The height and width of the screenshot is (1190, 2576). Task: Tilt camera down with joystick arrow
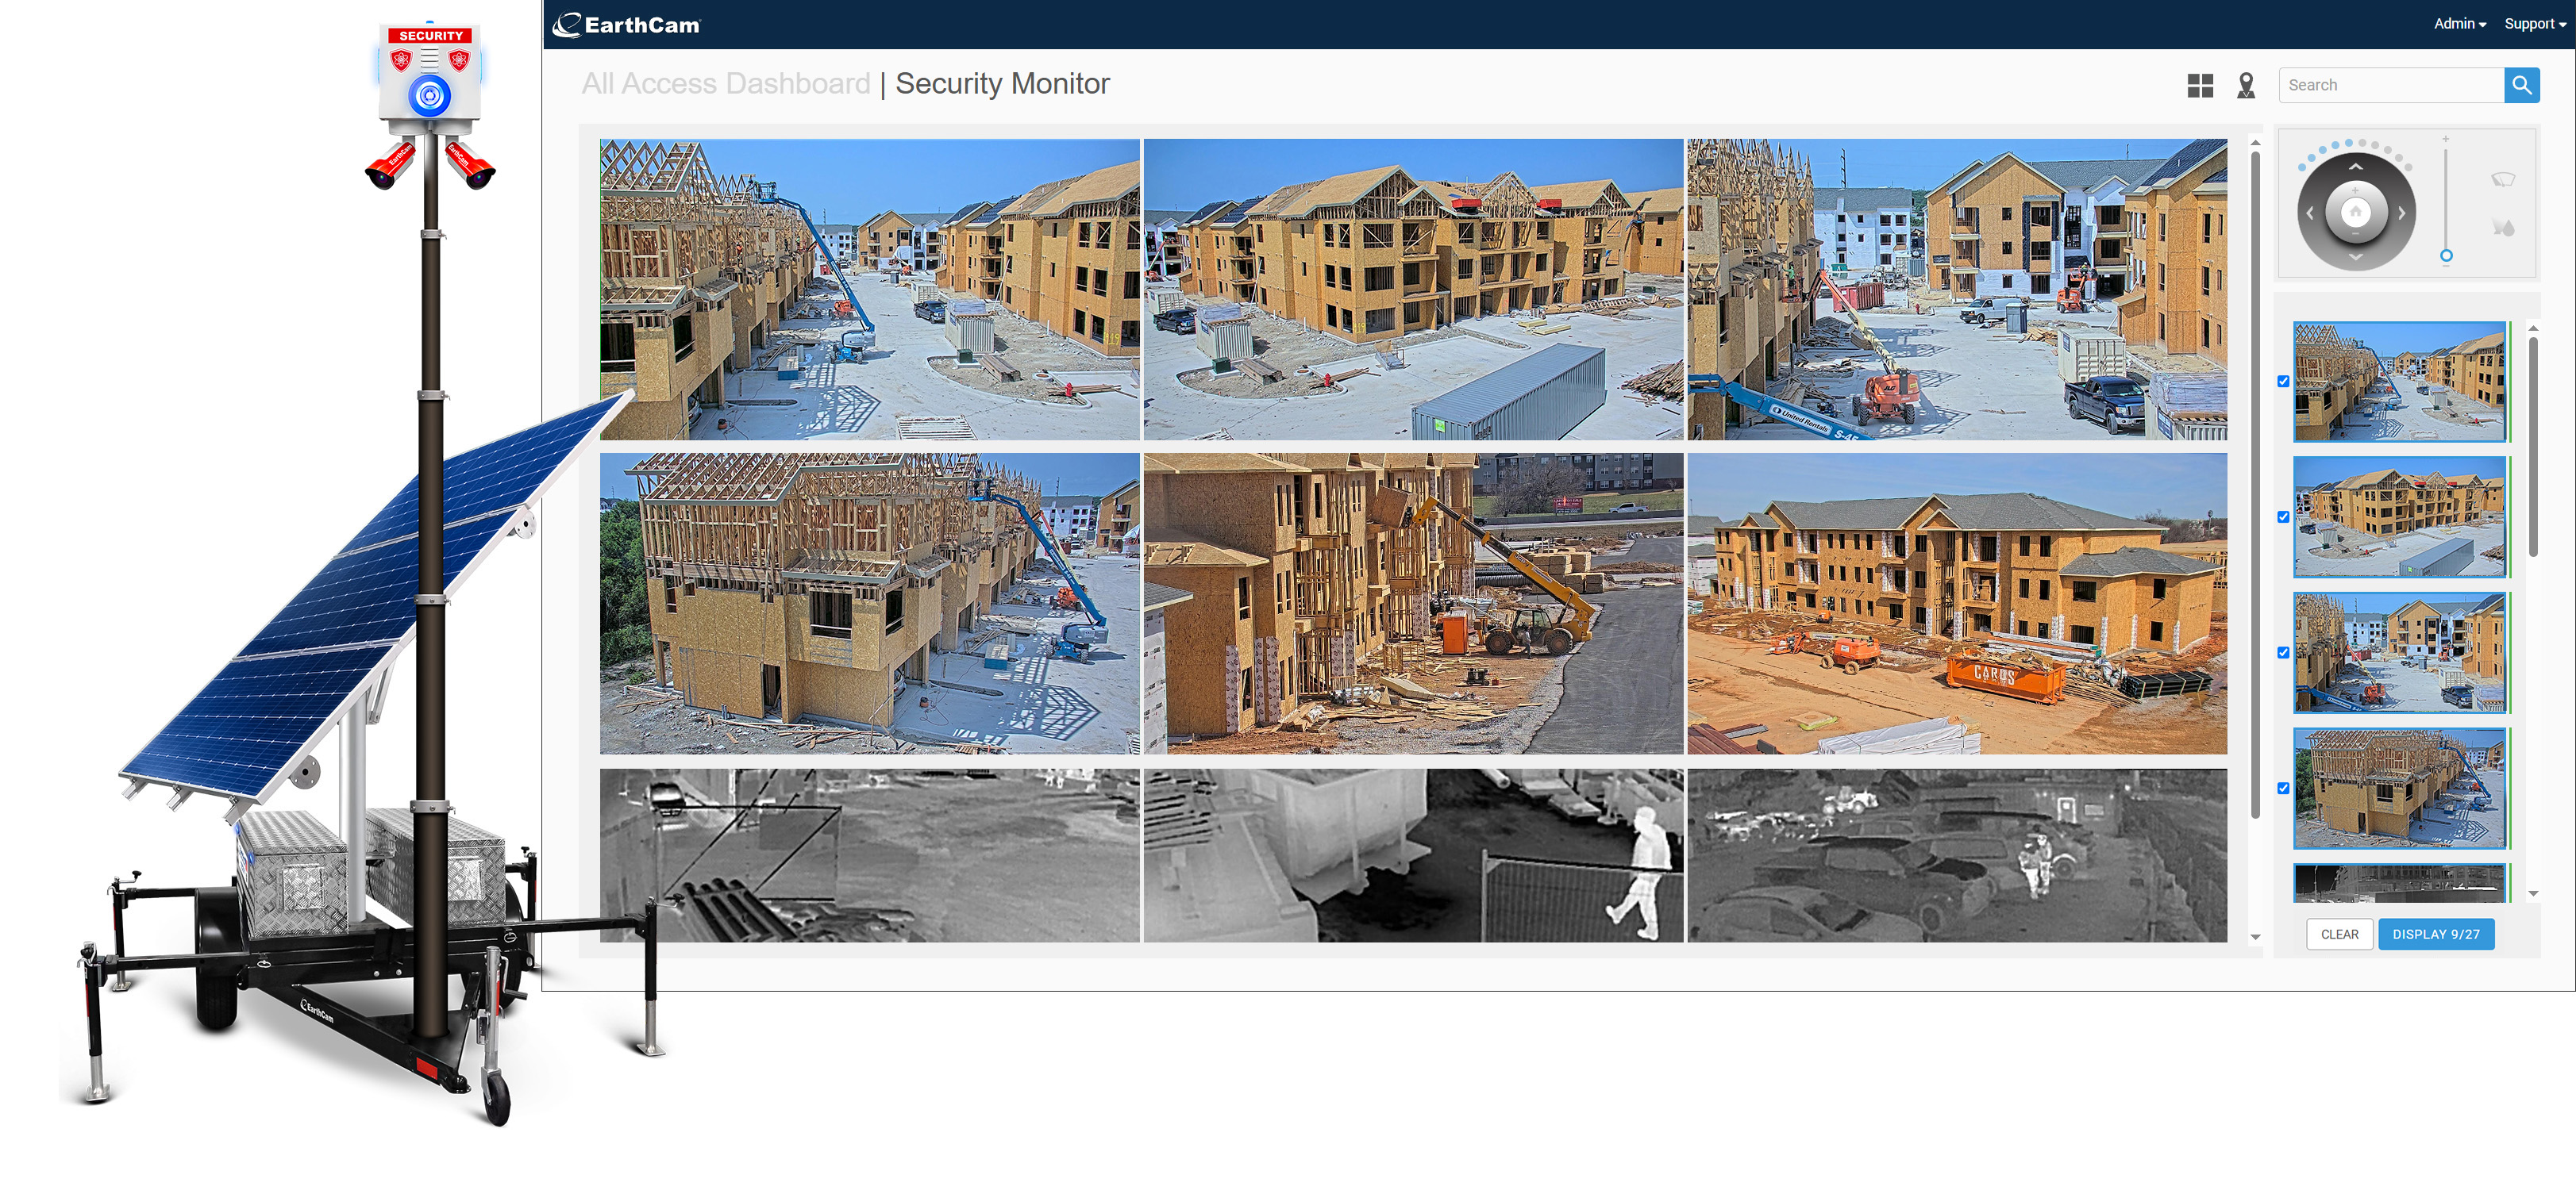2356,258
